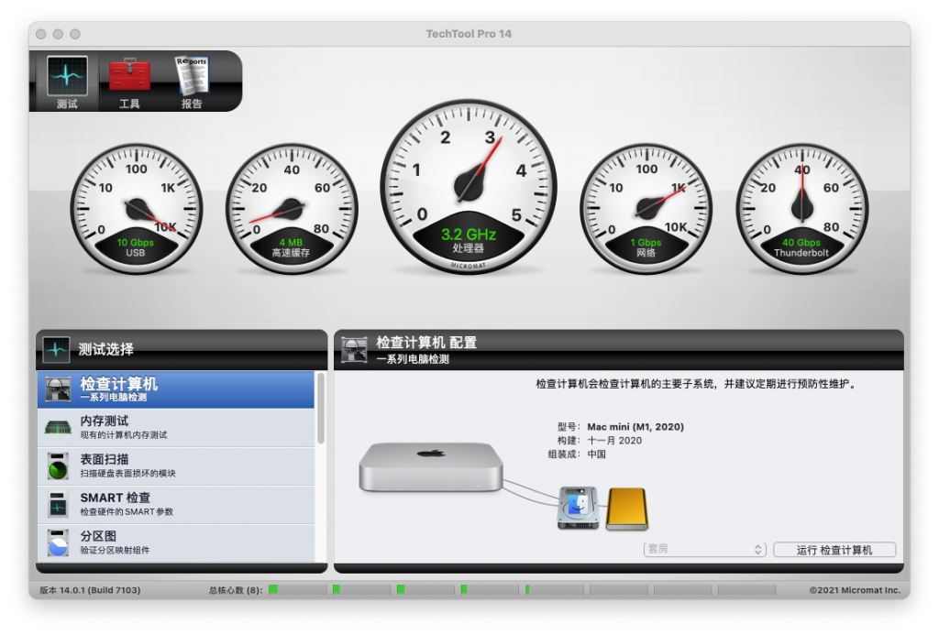Click the 内存测试 RAM chip icon
Viewport: 939px width, 635px height.
[x=58, y=427]
